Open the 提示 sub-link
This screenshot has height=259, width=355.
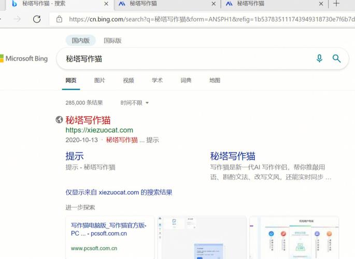click(75, 156)
